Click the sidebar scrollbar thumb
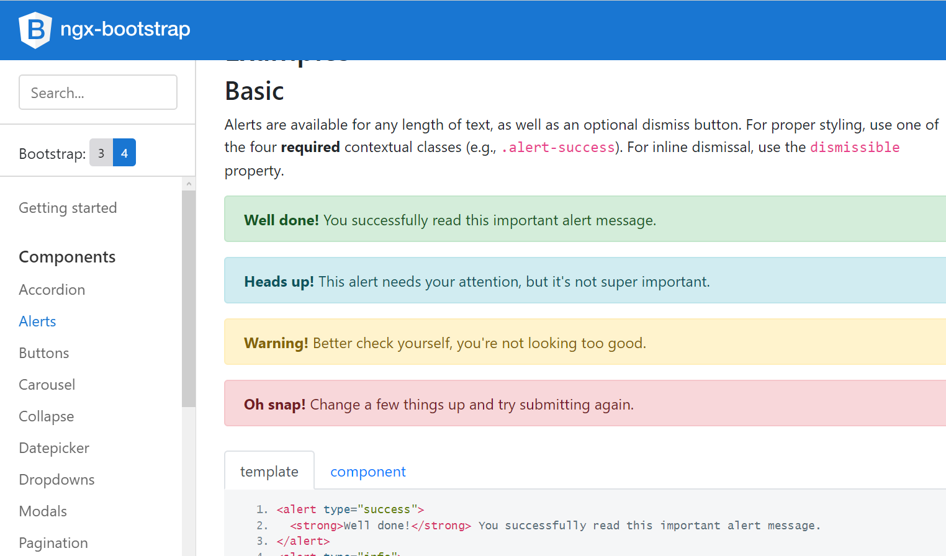The width and height of the screenshot is (946, 556). 189,299
